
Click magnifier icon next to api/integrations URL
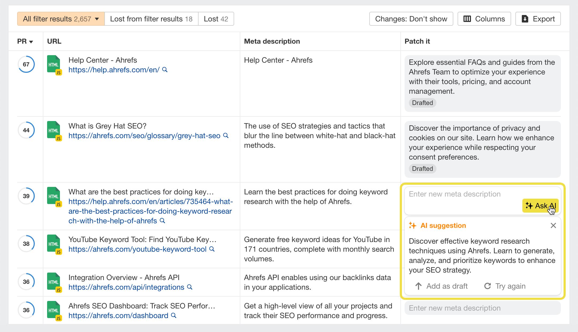190,287
